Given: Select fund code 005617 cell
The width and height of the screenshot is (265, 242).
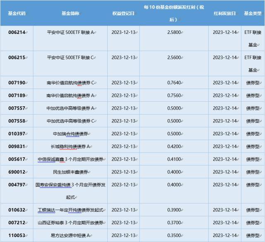Looking at the screenshot, I should 17,159.
